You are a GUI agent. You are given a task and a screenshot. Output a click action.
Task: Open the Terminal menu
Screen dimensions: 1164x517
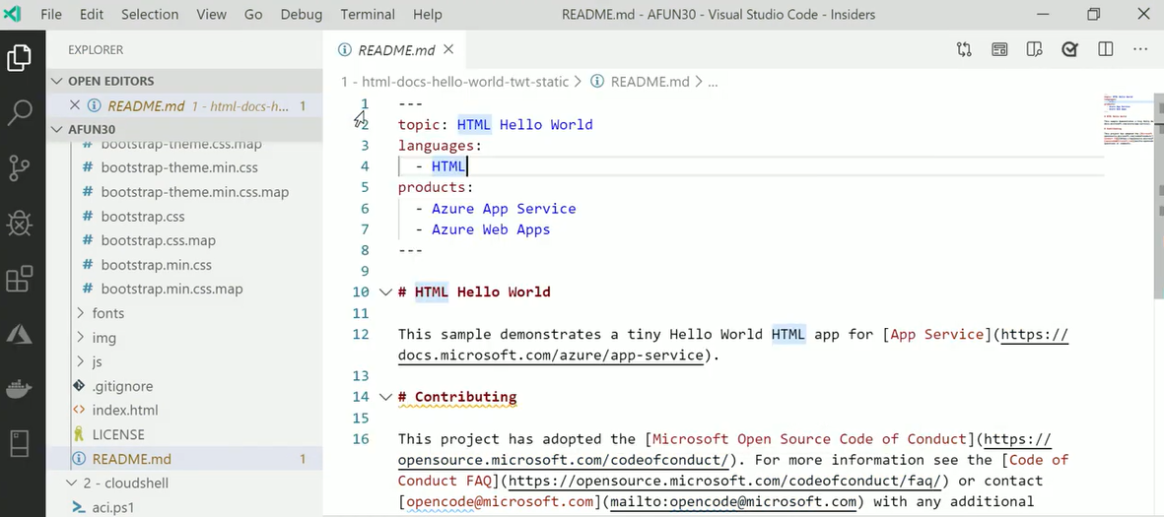tap(367, 15)
